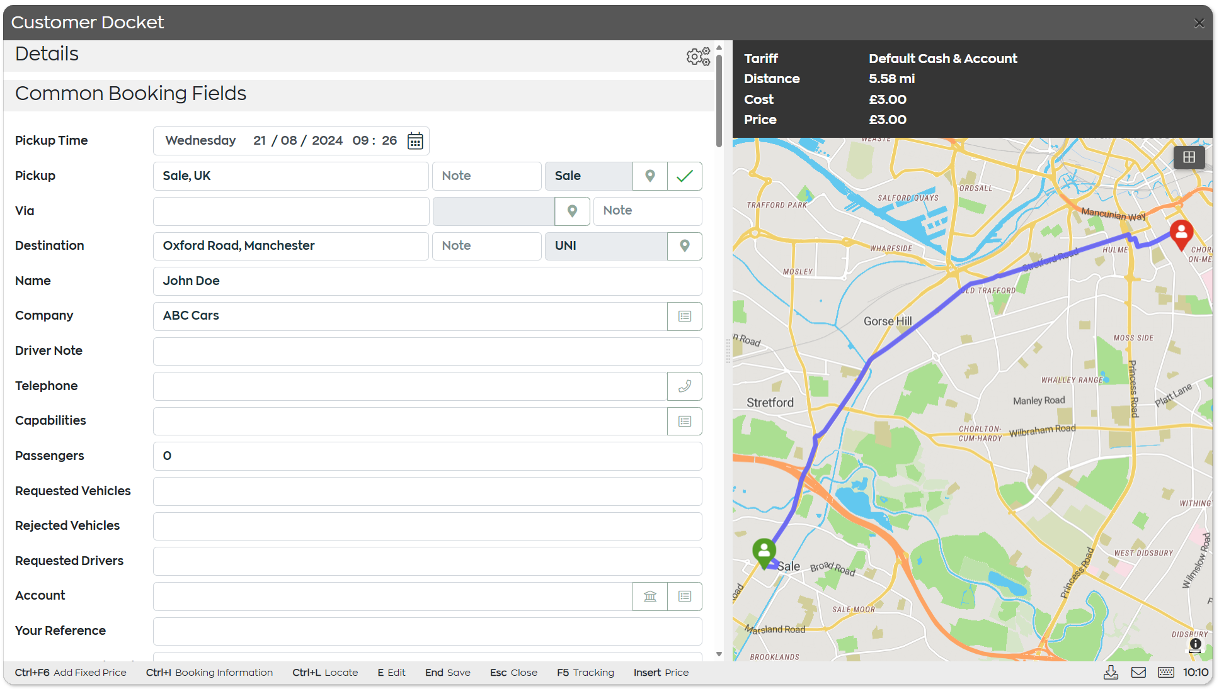Image resolution: width=1219 pixels, height=689 pixels.
Task: Click the Destination note field
Action: click(487, 246)
